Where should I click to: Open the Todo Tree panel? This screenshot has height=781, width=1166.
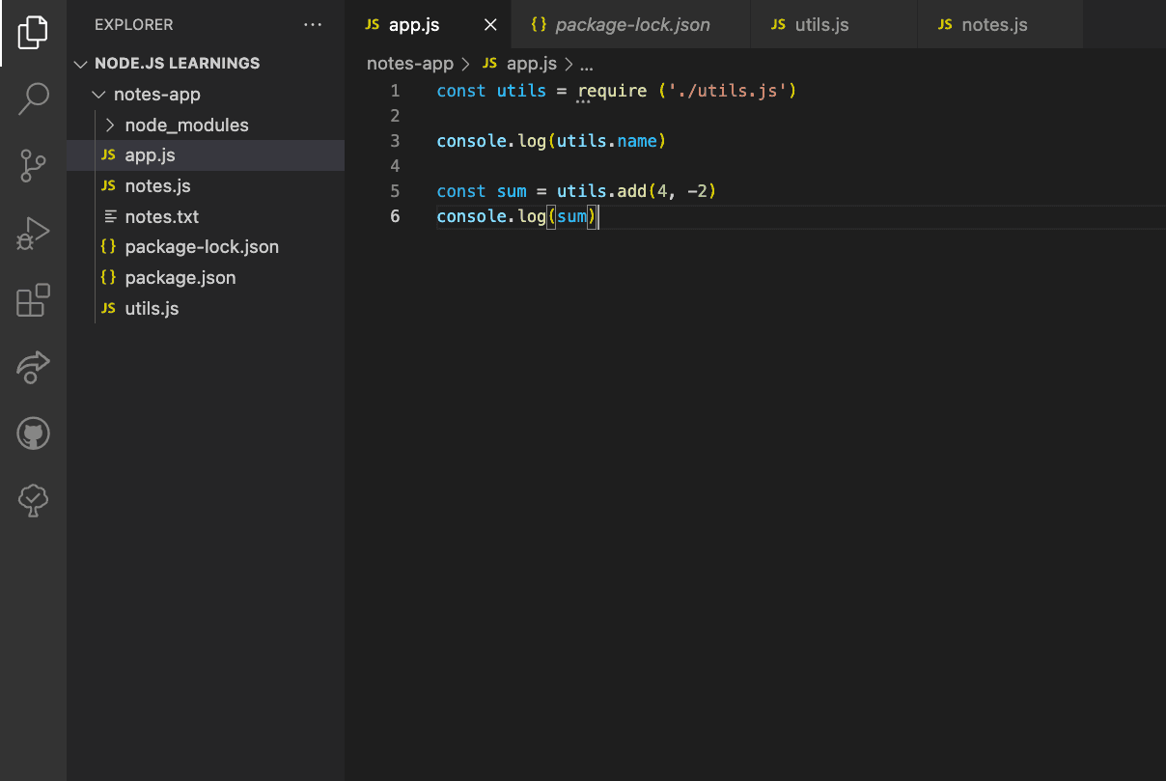[33, 500]
